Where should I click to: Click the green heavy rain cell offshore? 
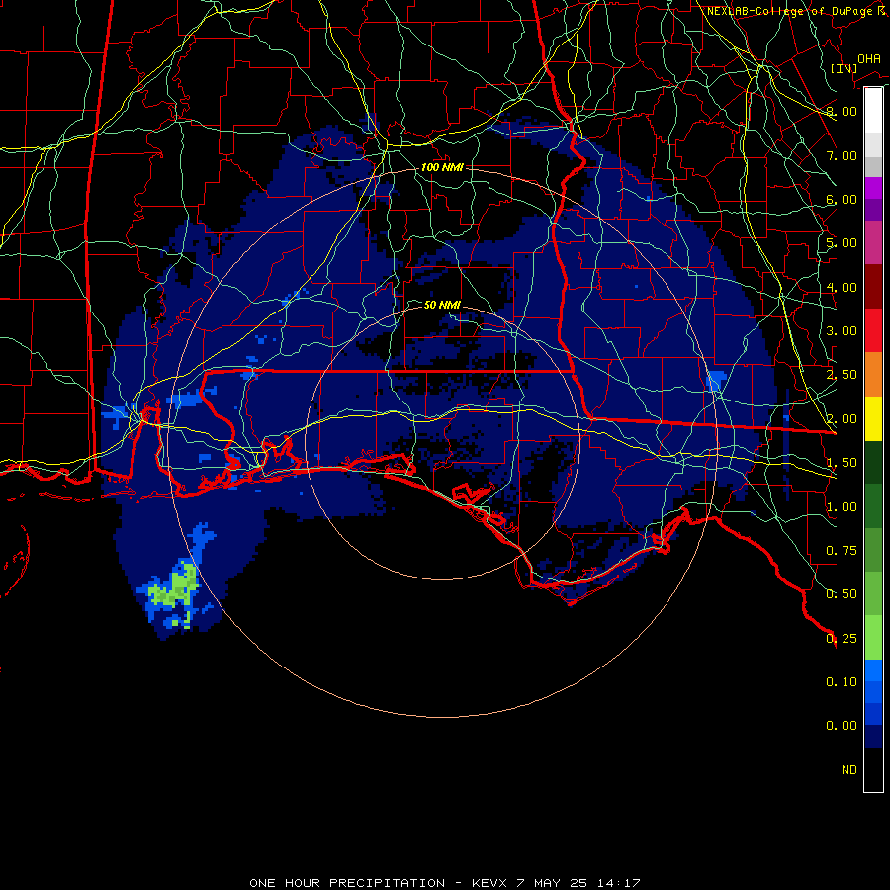pyautogui.click(x=175, y=591)
